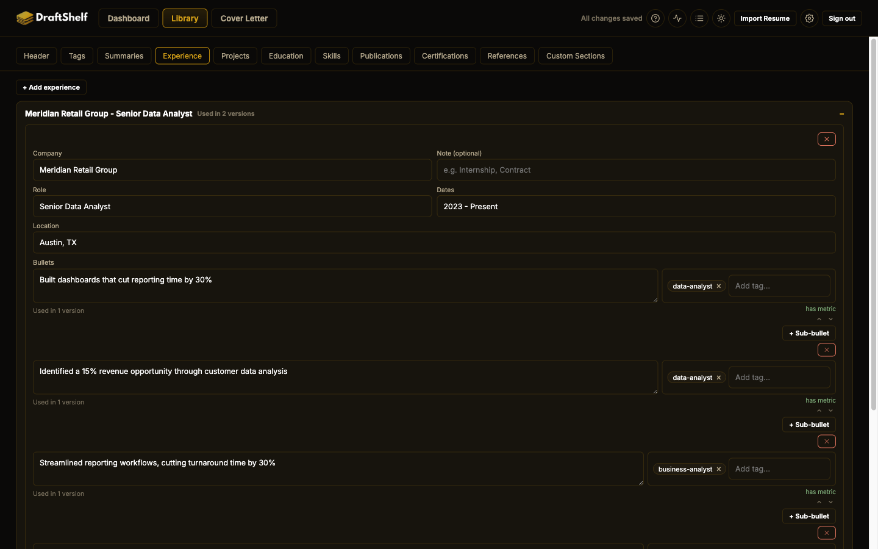Move the revenue opportunity bullet up
Screen dimensions: 878x549
(819, 411)
